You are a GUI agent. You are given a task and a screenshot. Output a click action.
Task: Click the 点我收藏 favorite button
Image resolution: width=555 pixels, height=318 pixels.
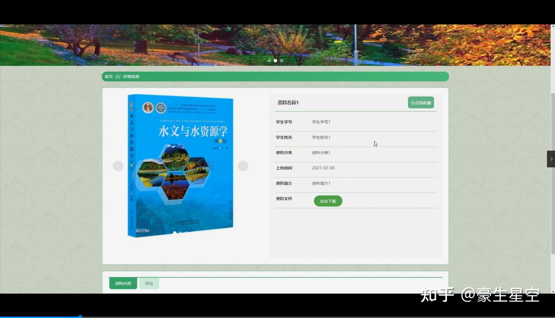[421, 103]
